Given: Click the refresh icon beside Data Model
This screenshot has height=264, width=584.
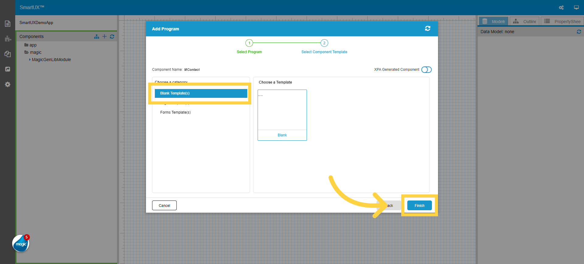Looking at the screenshot, I should pos(579,32).
